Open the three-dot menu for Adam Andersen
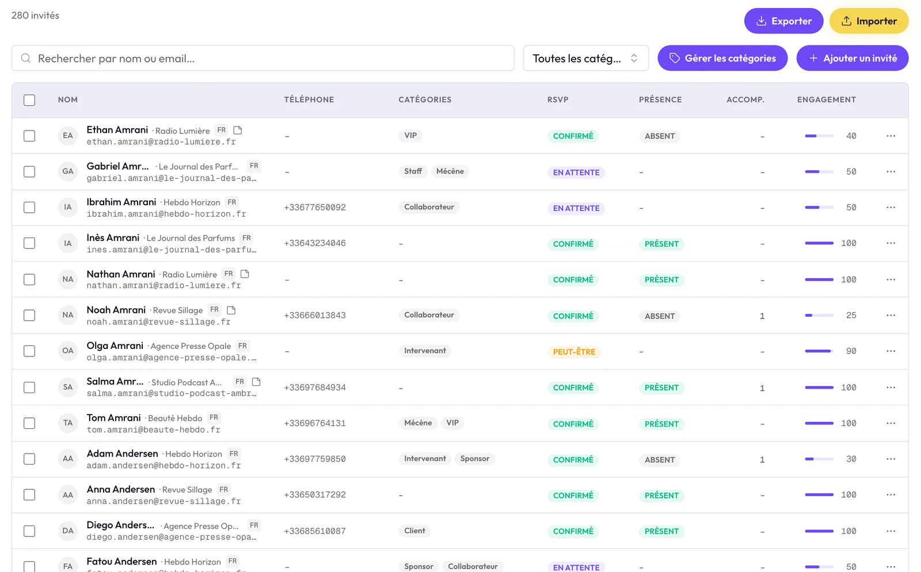This screenshot has width=921, height=572. (x=891, y=459)
